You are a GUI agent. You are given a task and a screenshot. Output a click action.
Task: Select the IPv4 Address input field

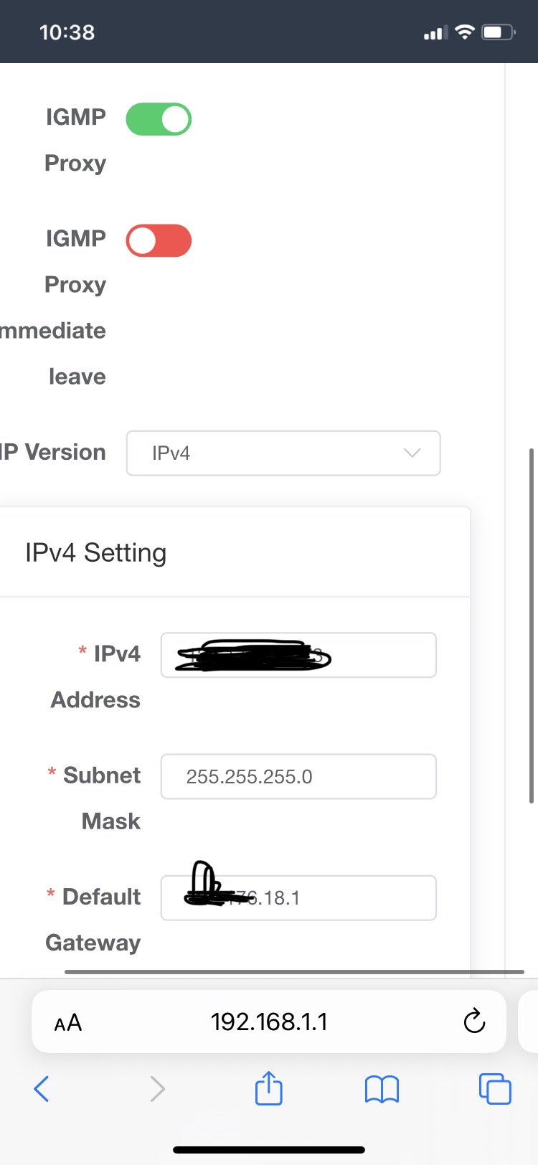(x=298, y=655)
